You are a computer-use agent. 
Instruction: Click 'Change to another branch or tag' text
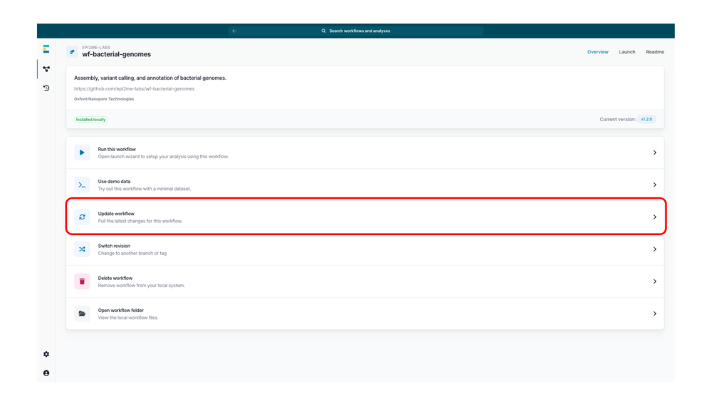[132, 254]
